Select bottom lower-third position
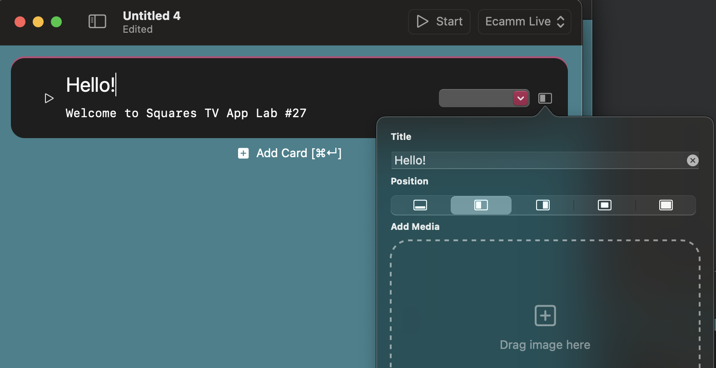The image size is (716, 368). 420,205
